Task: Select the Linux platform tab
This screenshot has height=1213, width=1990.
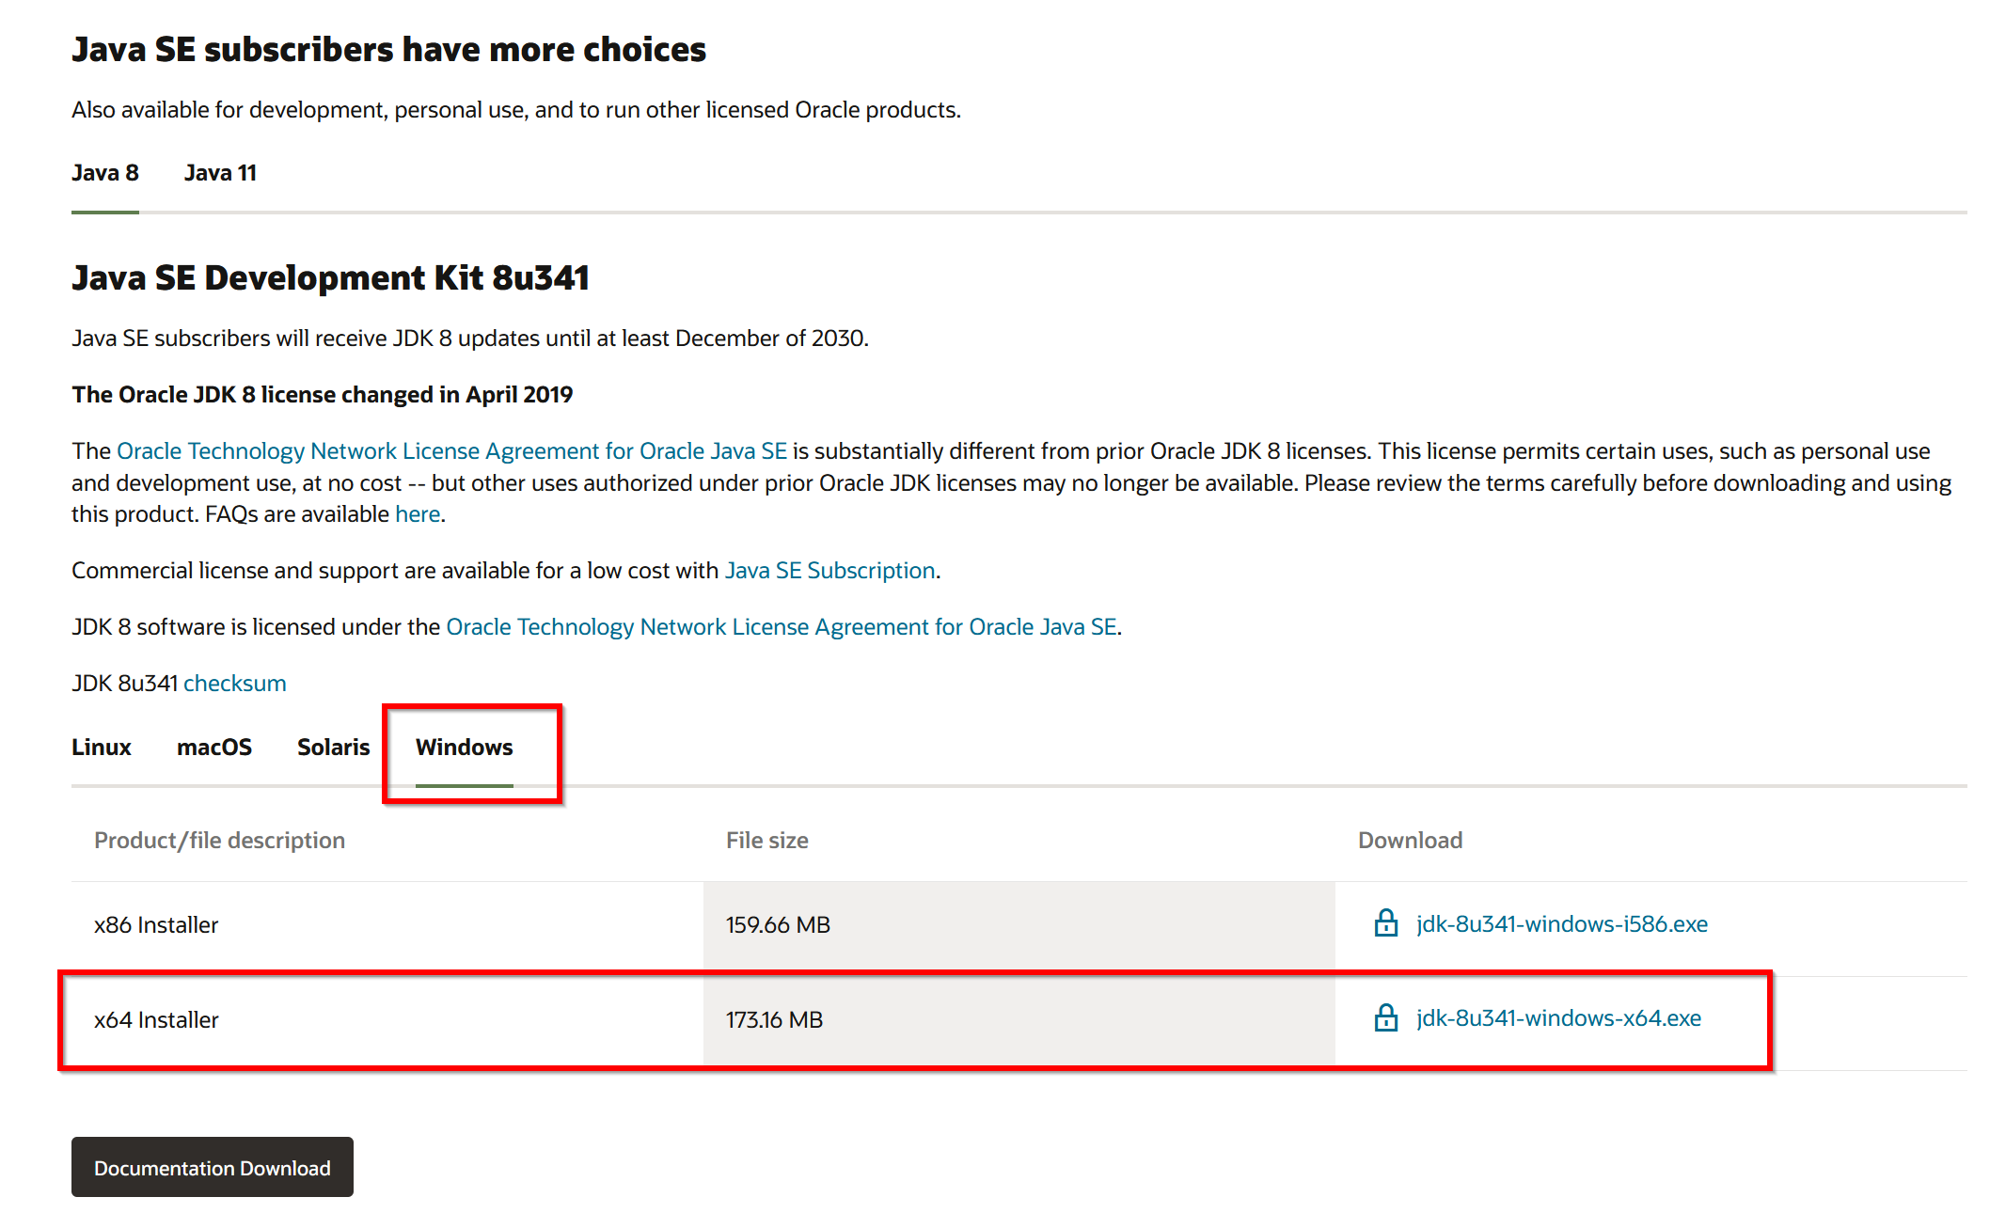Action: (x=102, y=748)
